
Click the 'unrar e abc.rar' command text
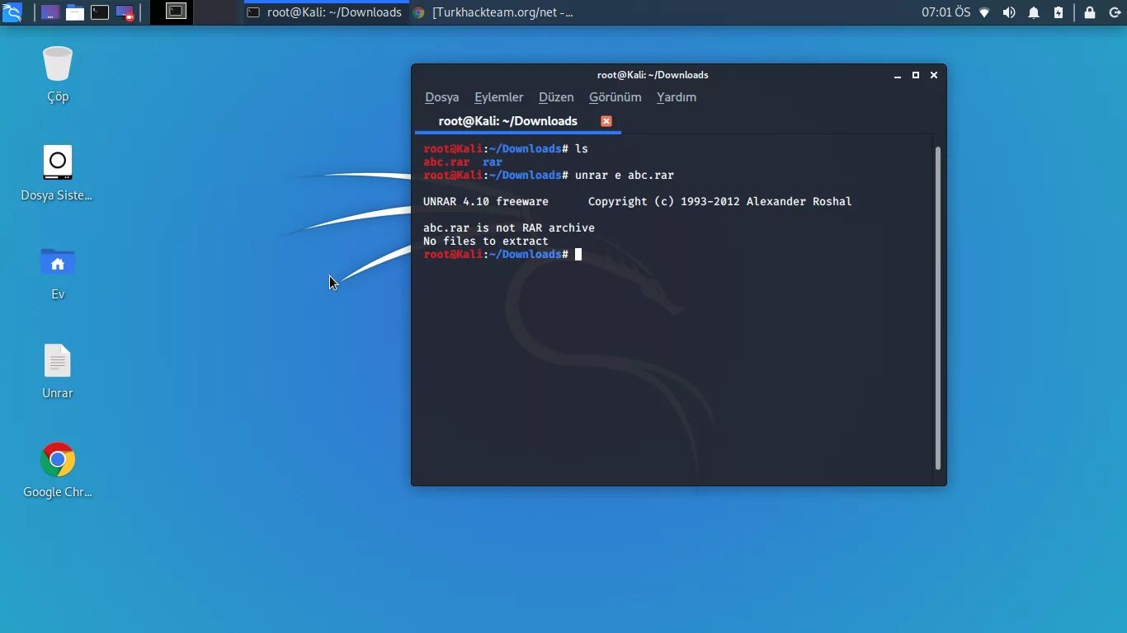coord(625,176)
